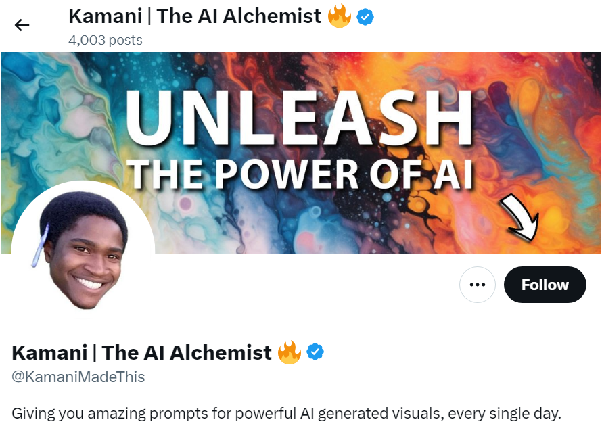602x428 pixels.
Task: Go back using the left arrow
Action: [x=22, y=25]
